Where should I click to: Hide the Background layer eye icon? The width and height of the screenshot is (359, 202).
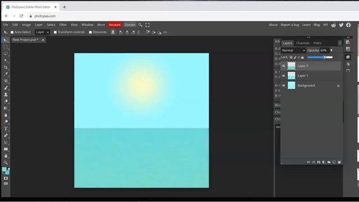pos(283,86)
